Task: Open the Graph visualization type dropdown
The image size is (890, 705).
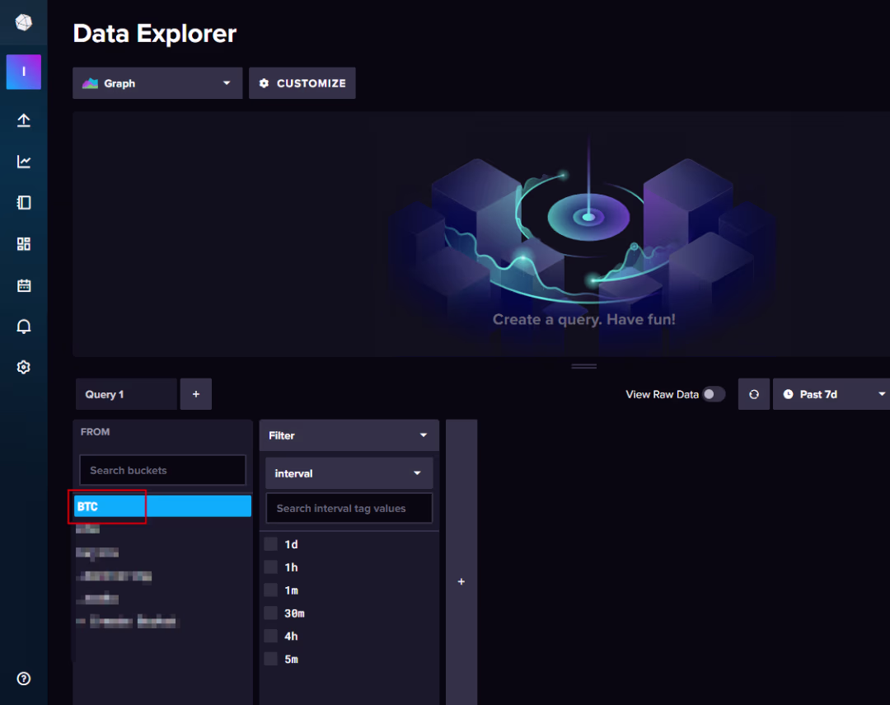Action: click(157, 83)
